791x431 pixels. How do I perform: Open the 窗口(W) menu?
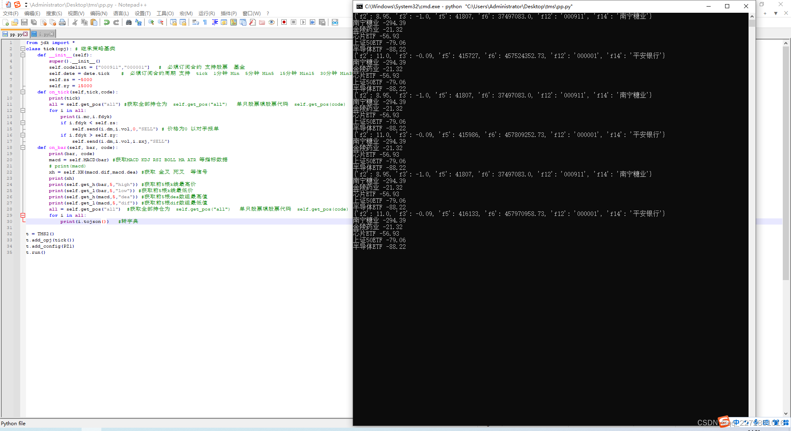pyautogui.click(x=251, y=14)
